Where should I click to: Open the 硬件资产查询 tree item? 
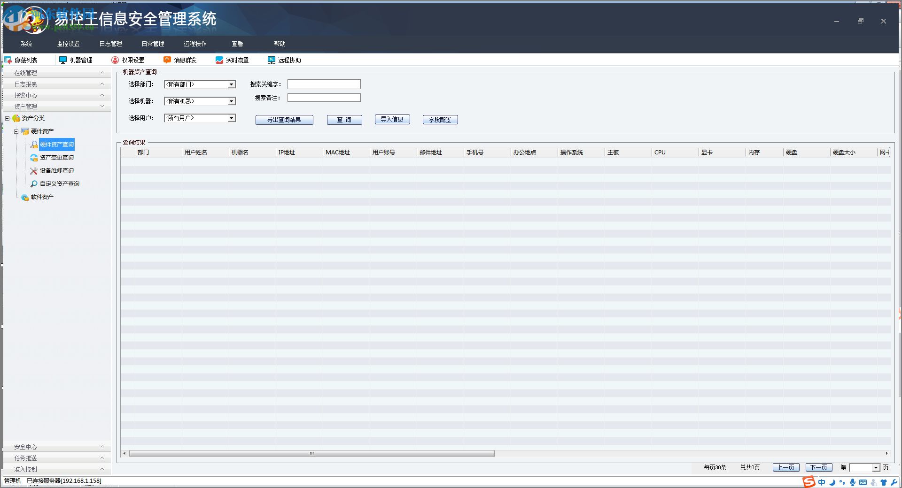point(57,145)
